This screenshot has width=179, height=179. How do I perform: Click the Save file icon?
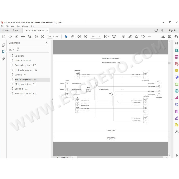click(x=4, y=36)
